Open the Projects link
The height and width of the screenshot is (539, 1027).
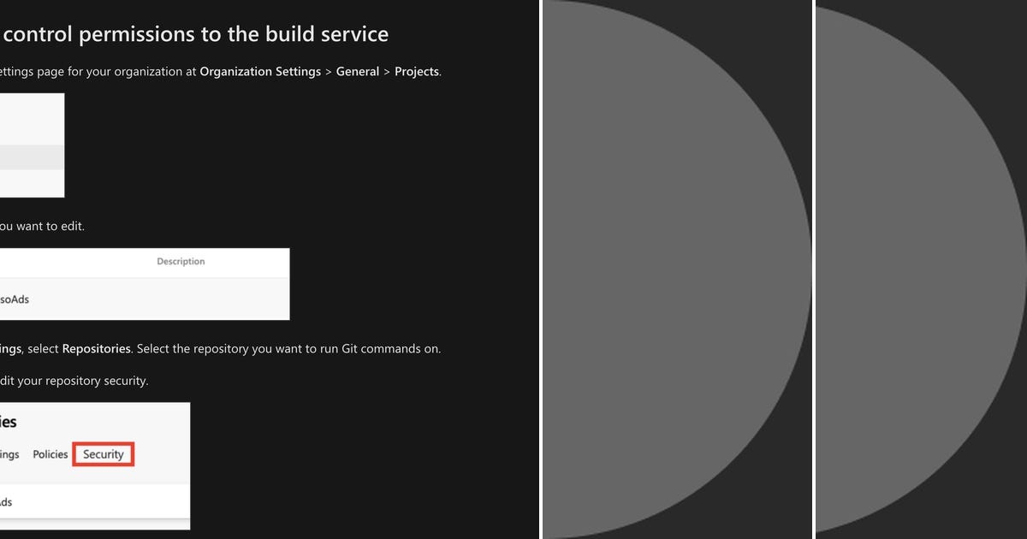pos(417,71)
